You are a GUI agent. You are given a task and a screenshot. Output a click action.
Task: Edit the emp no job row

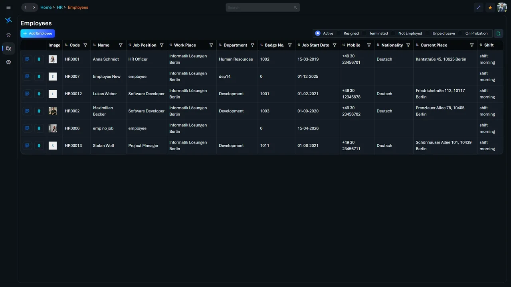tap(27, 128)
